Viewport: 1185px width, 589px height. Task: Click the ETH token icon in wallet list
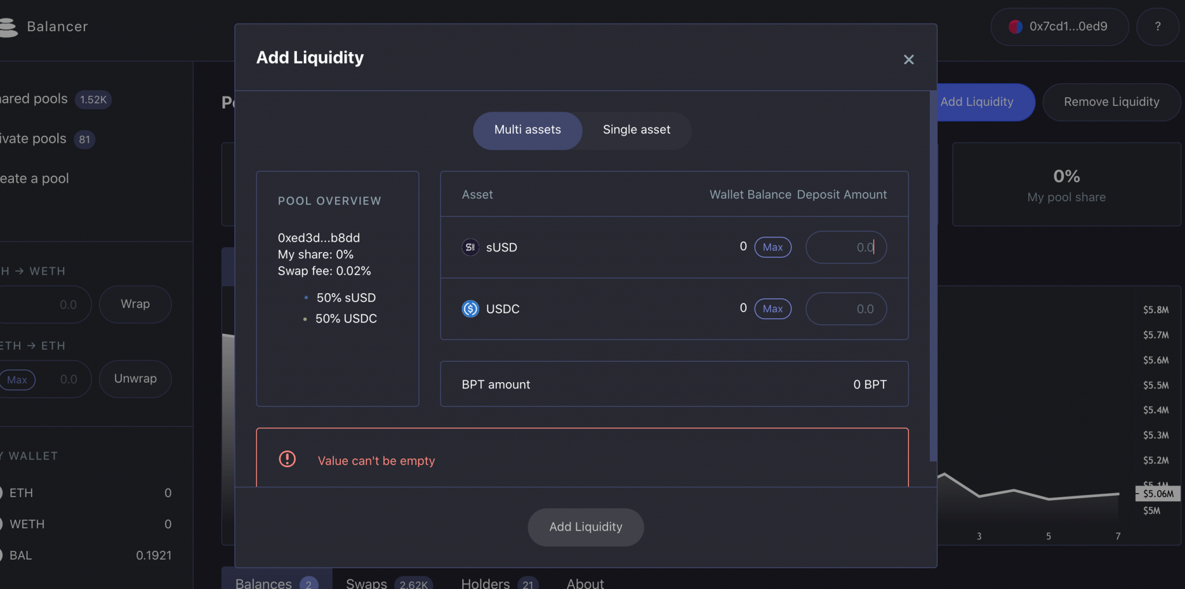click(2, 492)
